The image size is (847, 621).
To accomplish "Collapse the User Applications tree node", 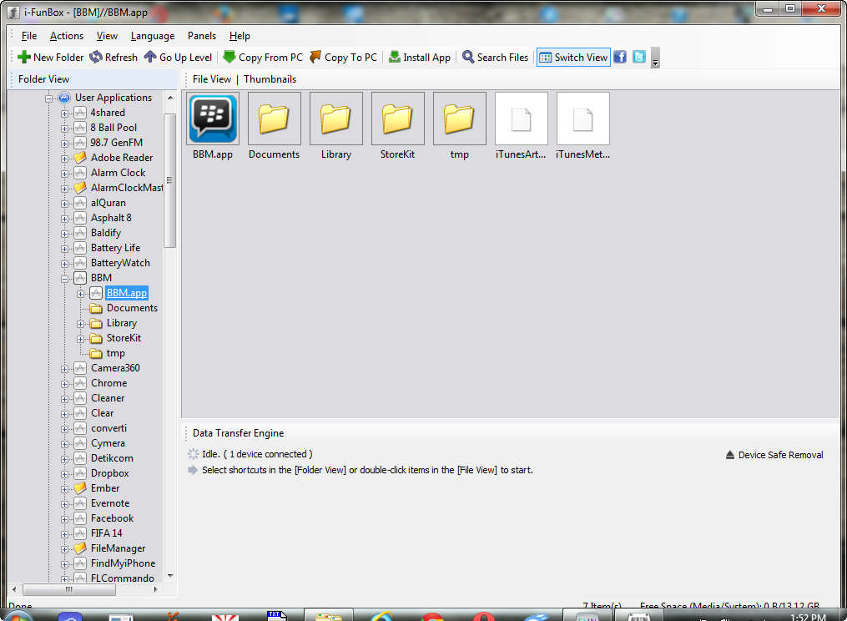I will click(x=48, y=98).
